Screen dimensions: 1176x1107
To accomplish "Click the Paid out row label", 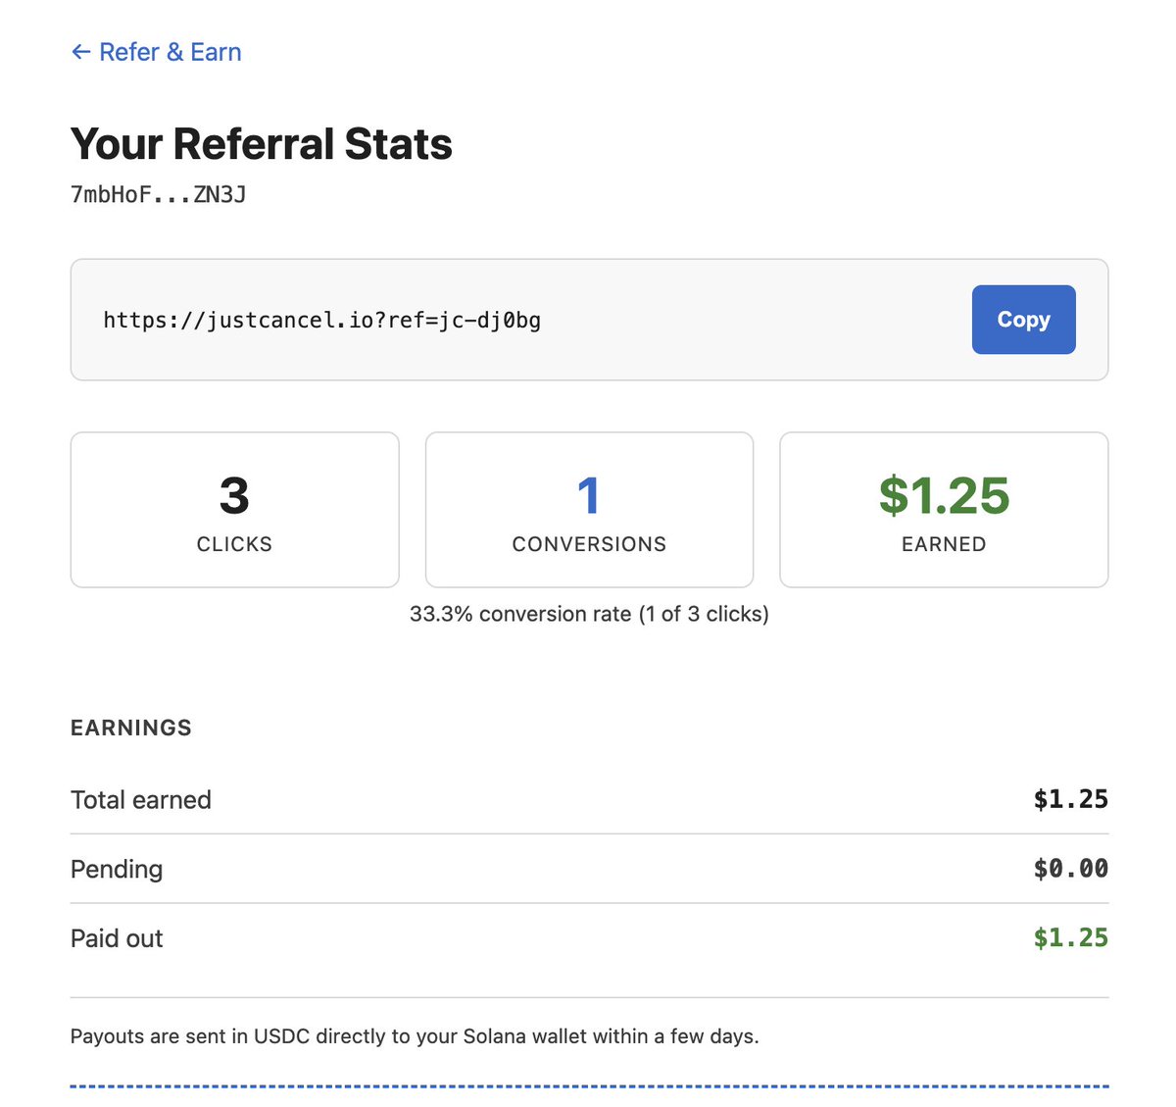I will click(117, 938).
